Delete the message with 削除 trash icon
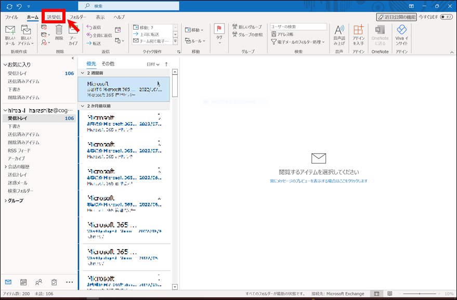 coord(59,33)
